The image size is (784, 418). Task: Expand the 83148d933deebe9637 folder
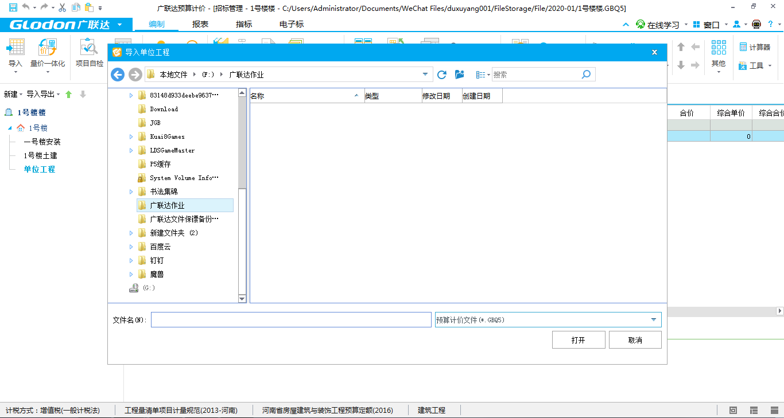(131, 95)
